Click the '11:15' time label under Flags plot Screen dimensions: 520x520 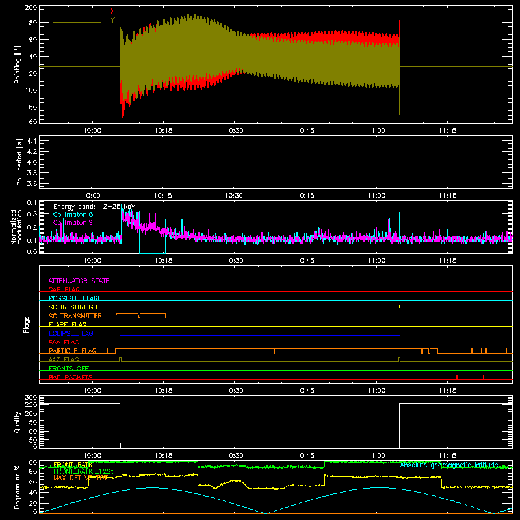click(447, 391)
